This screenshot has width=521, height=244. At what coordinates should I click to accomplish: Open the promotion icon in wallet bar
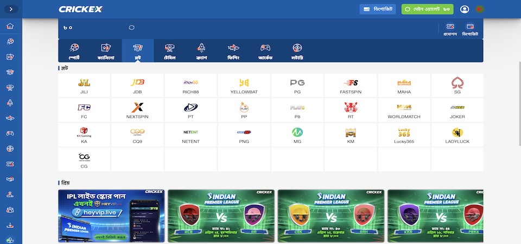450,29
